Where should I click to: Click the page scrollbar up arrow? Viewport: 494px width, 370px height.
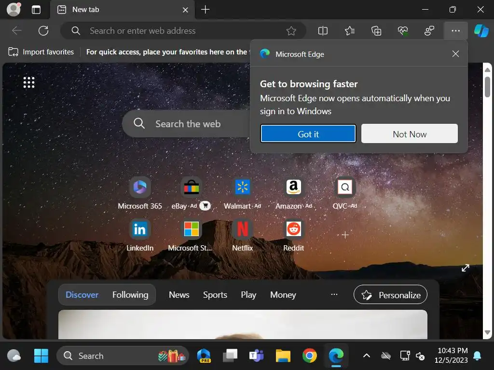coord(487,69)
